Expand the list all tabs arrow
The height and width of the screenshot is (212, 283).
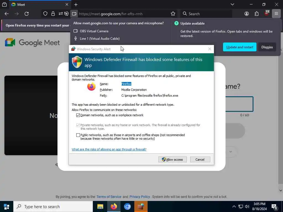coord(232,4)
